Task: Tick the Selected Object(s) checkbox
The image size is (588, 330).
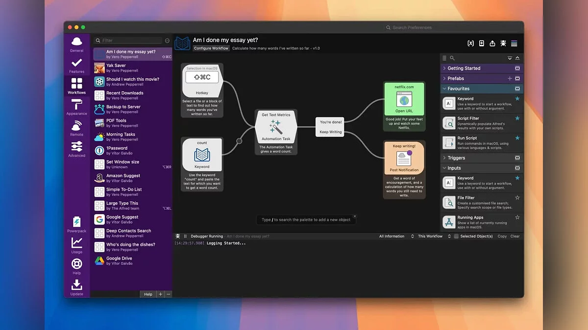Action: click(456, 236)
